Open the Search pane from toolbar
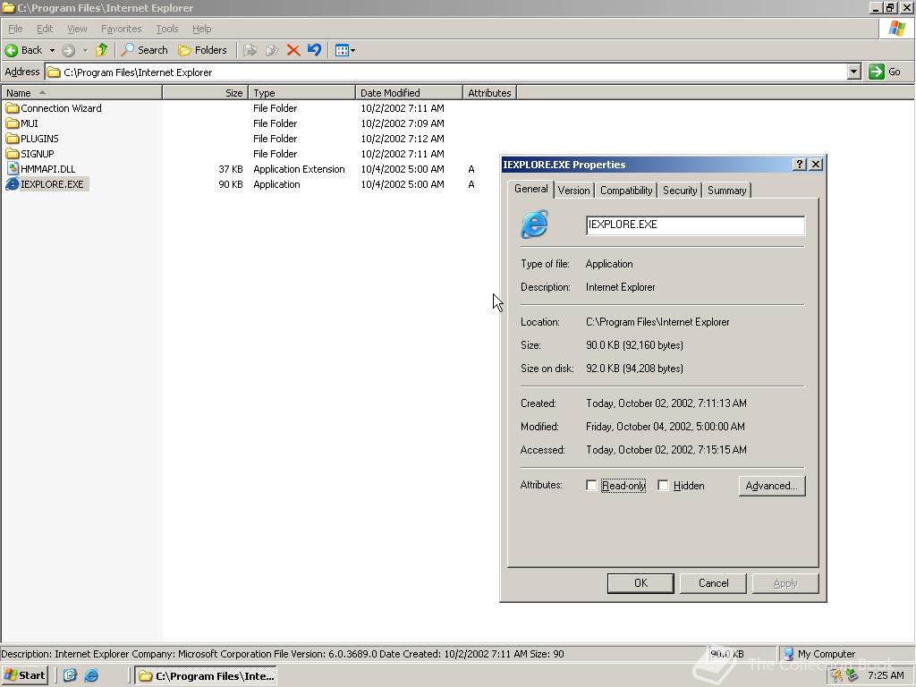The width and height of the screenshot is (916, 687). point(144,50)
